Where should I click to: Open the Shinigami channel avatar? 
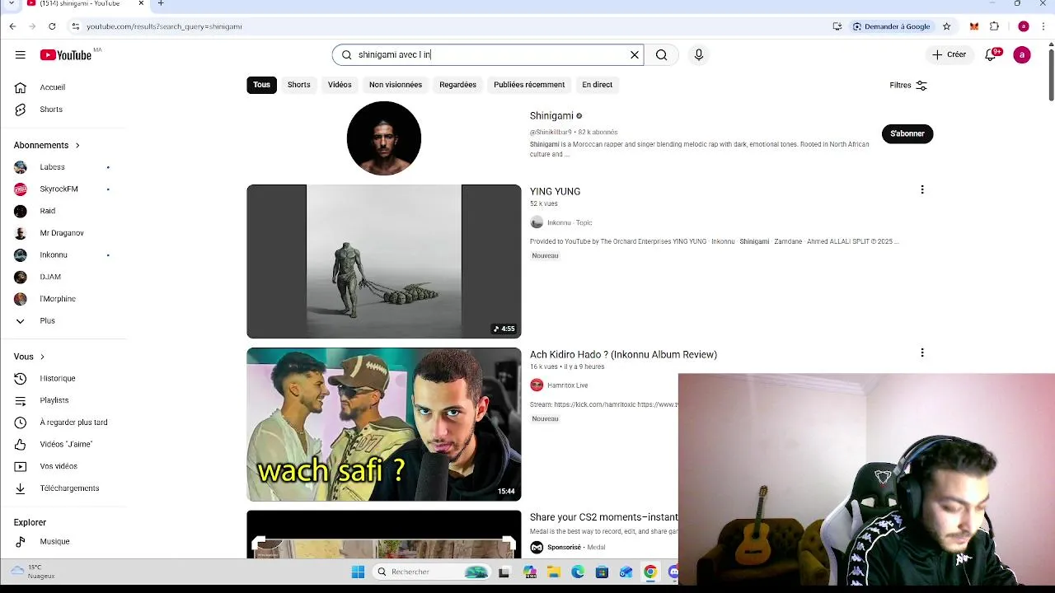coord(384,138)
